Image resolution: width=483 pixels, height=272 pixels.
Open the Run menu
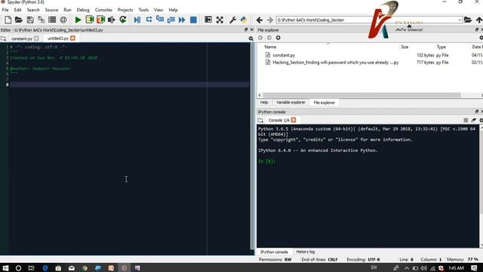point(67,10)
